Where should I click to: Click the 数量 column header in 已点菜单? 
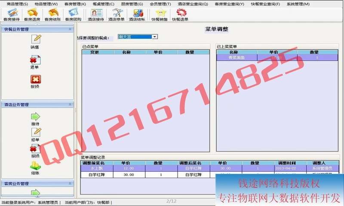click(193, 52)
